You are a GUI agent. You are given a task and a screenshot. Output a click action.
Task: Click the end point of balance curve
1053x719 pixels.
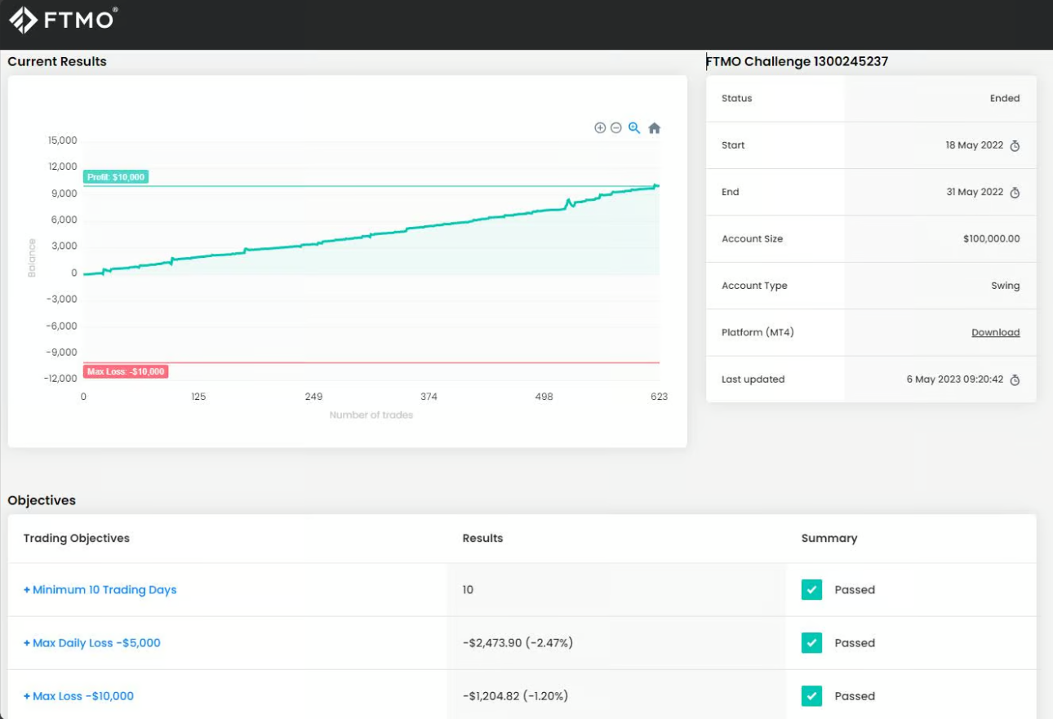(x=656, y=186)
